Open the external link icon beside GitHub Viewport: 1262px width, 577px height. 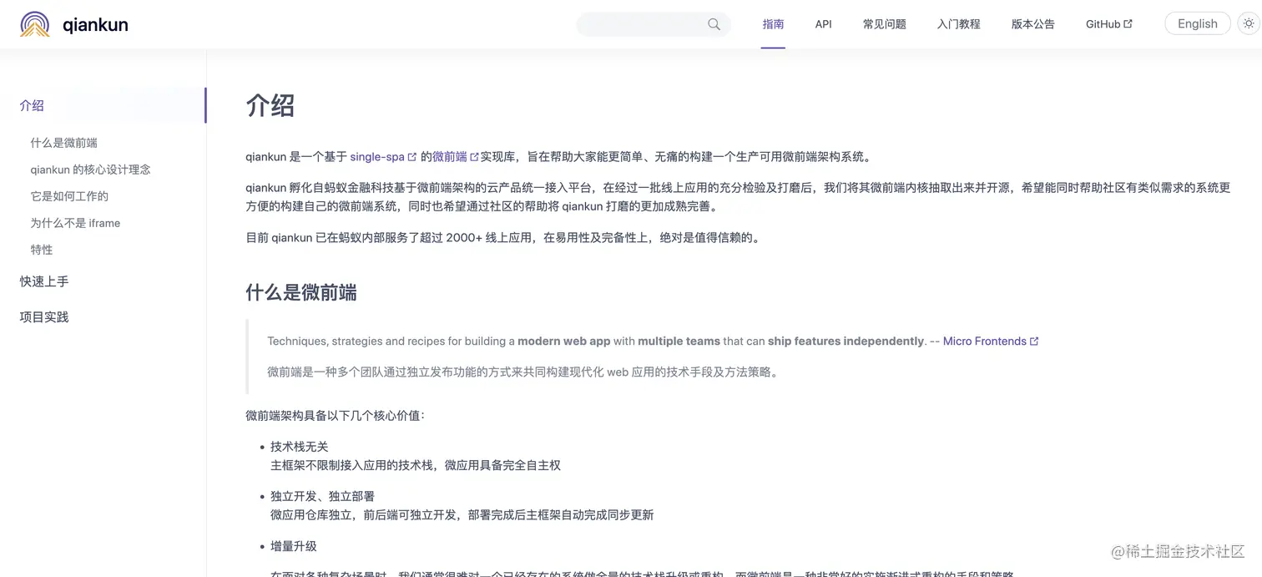pyautogui.click(x=1128, y=24)
